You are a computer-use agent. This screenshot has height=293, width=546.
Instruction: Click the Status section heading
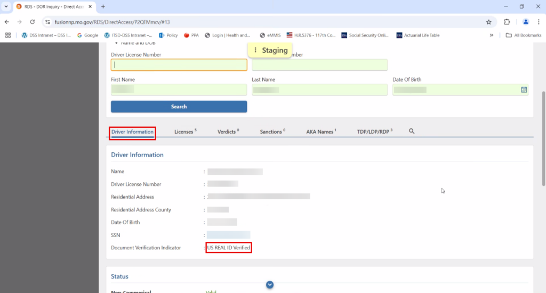coord(119,276)
